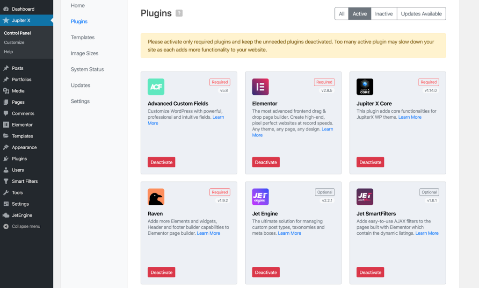Click the Elementor plugin logo icon
The width and height of the screenshot is (479, 288).
click(x=261, y=87)
